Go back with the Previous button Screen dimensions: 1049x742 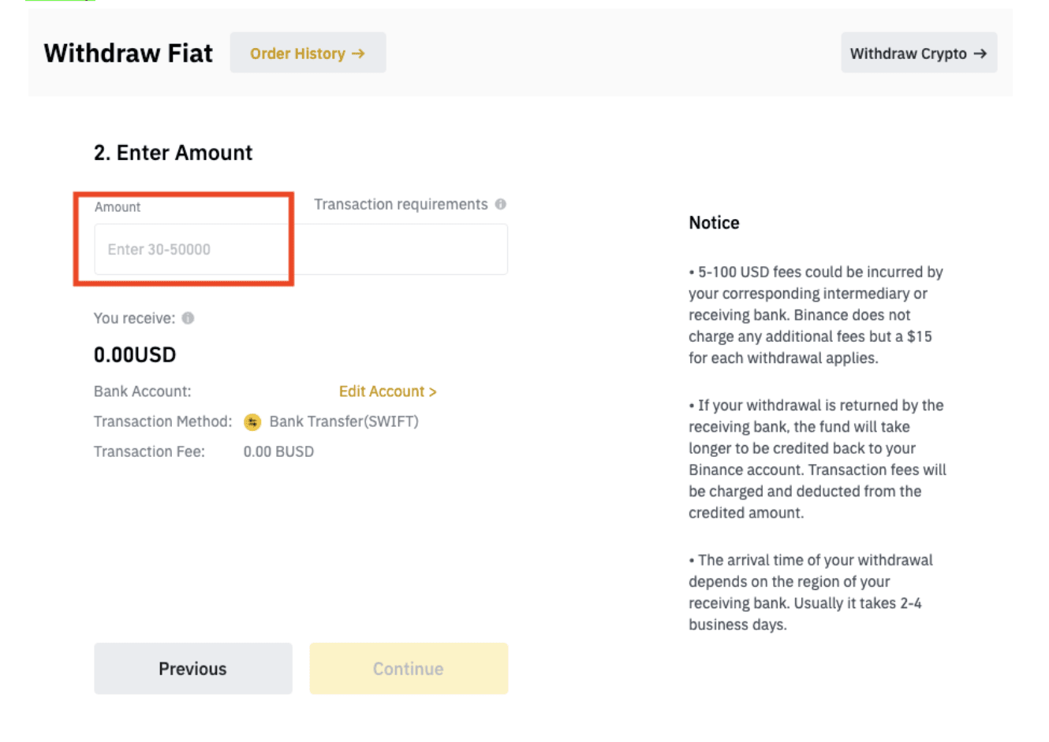192,669
